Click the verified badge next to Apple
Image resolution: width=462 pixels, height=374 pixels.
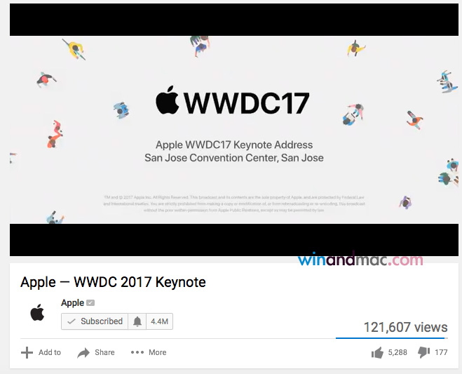coord(90,302)
